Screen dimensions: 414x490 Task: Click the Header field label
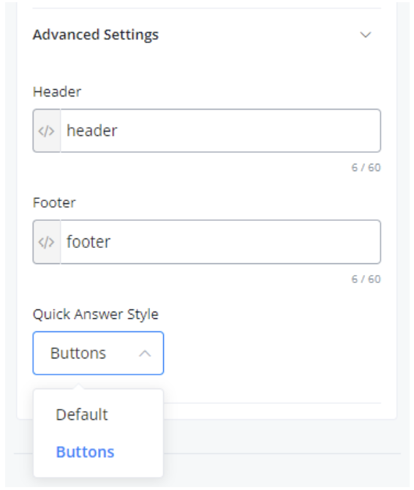57,92
